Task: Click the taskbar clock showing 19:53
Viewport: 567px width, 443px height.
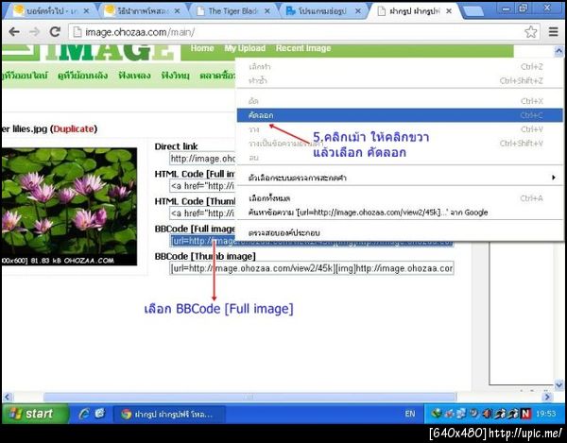Action: (x=545, y=414)
